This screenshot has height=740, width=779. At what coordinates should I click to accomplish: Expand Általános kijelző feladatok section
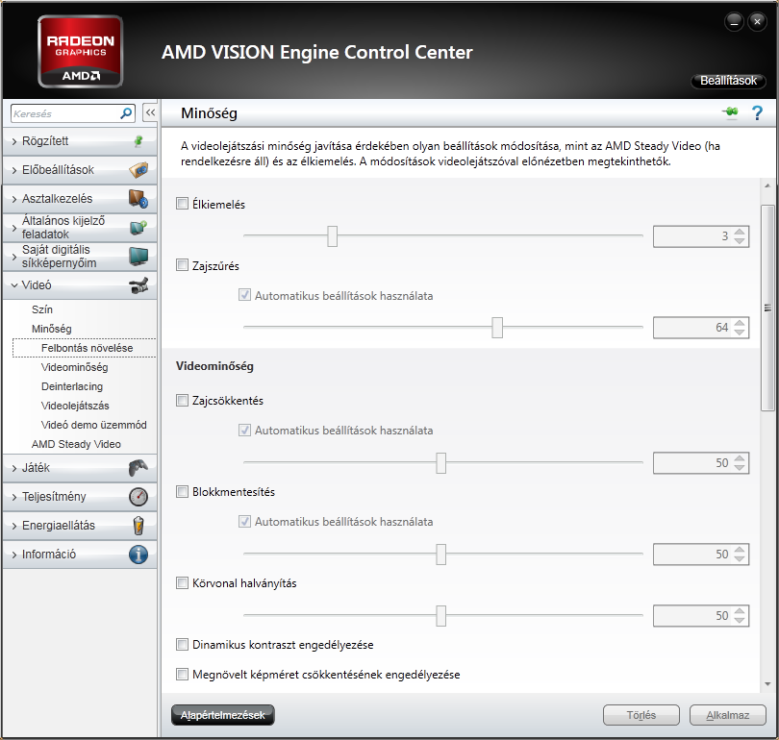[80, 228]
